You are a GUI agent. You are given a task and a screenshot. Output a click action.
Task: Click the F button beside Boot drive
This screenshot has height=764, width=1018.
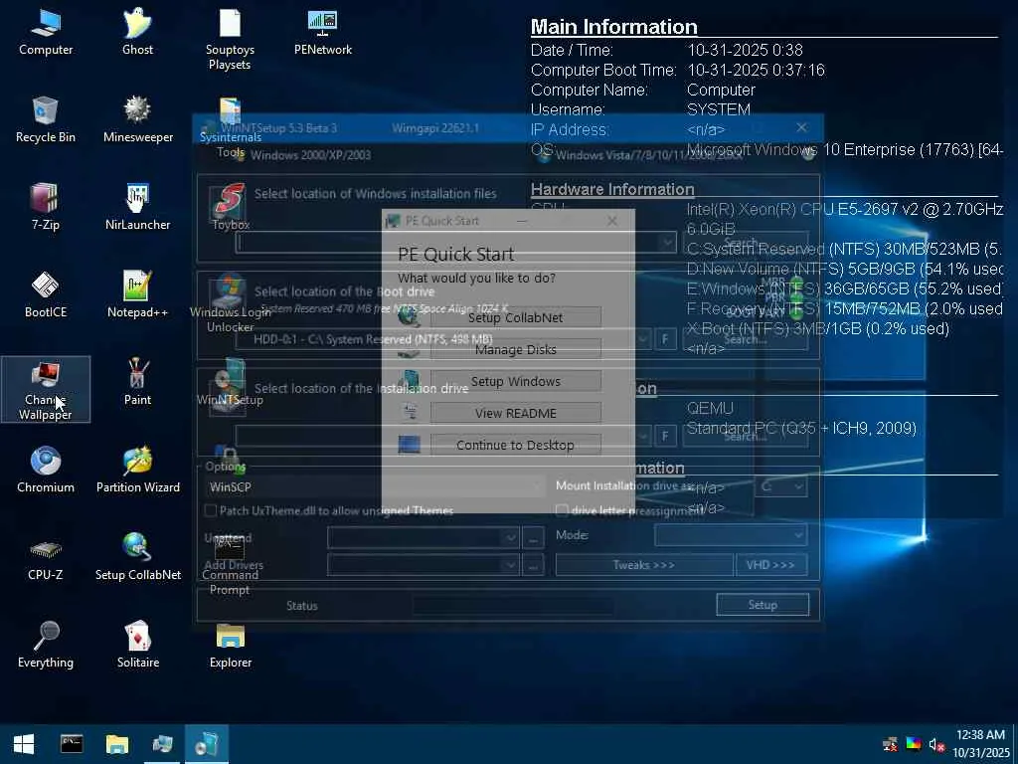tap(665, 339)
